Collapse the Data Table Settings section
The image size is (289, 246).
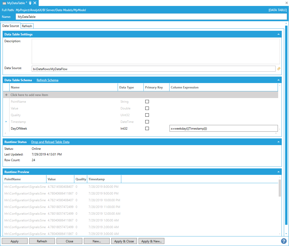(x=278, y=34)
